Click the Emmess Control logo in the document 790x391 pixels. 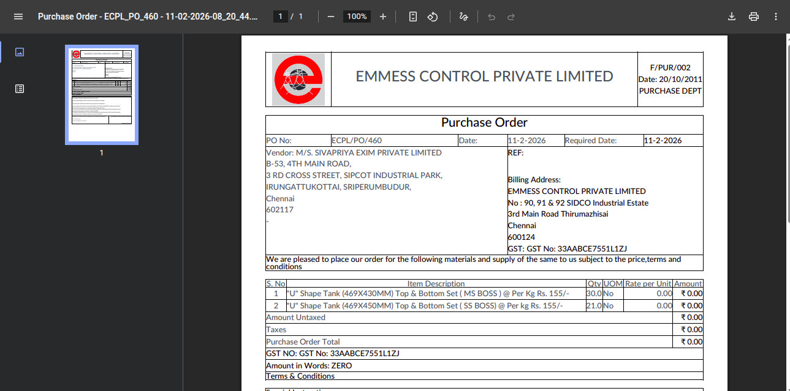[298, 80]
